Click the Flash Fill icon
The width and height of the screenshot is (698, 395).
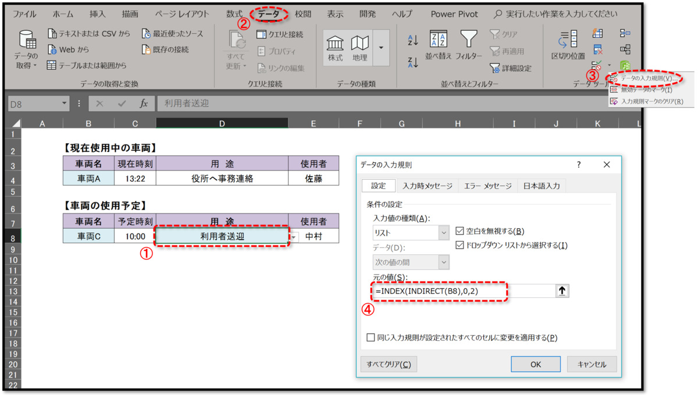[x=597, y=33]
